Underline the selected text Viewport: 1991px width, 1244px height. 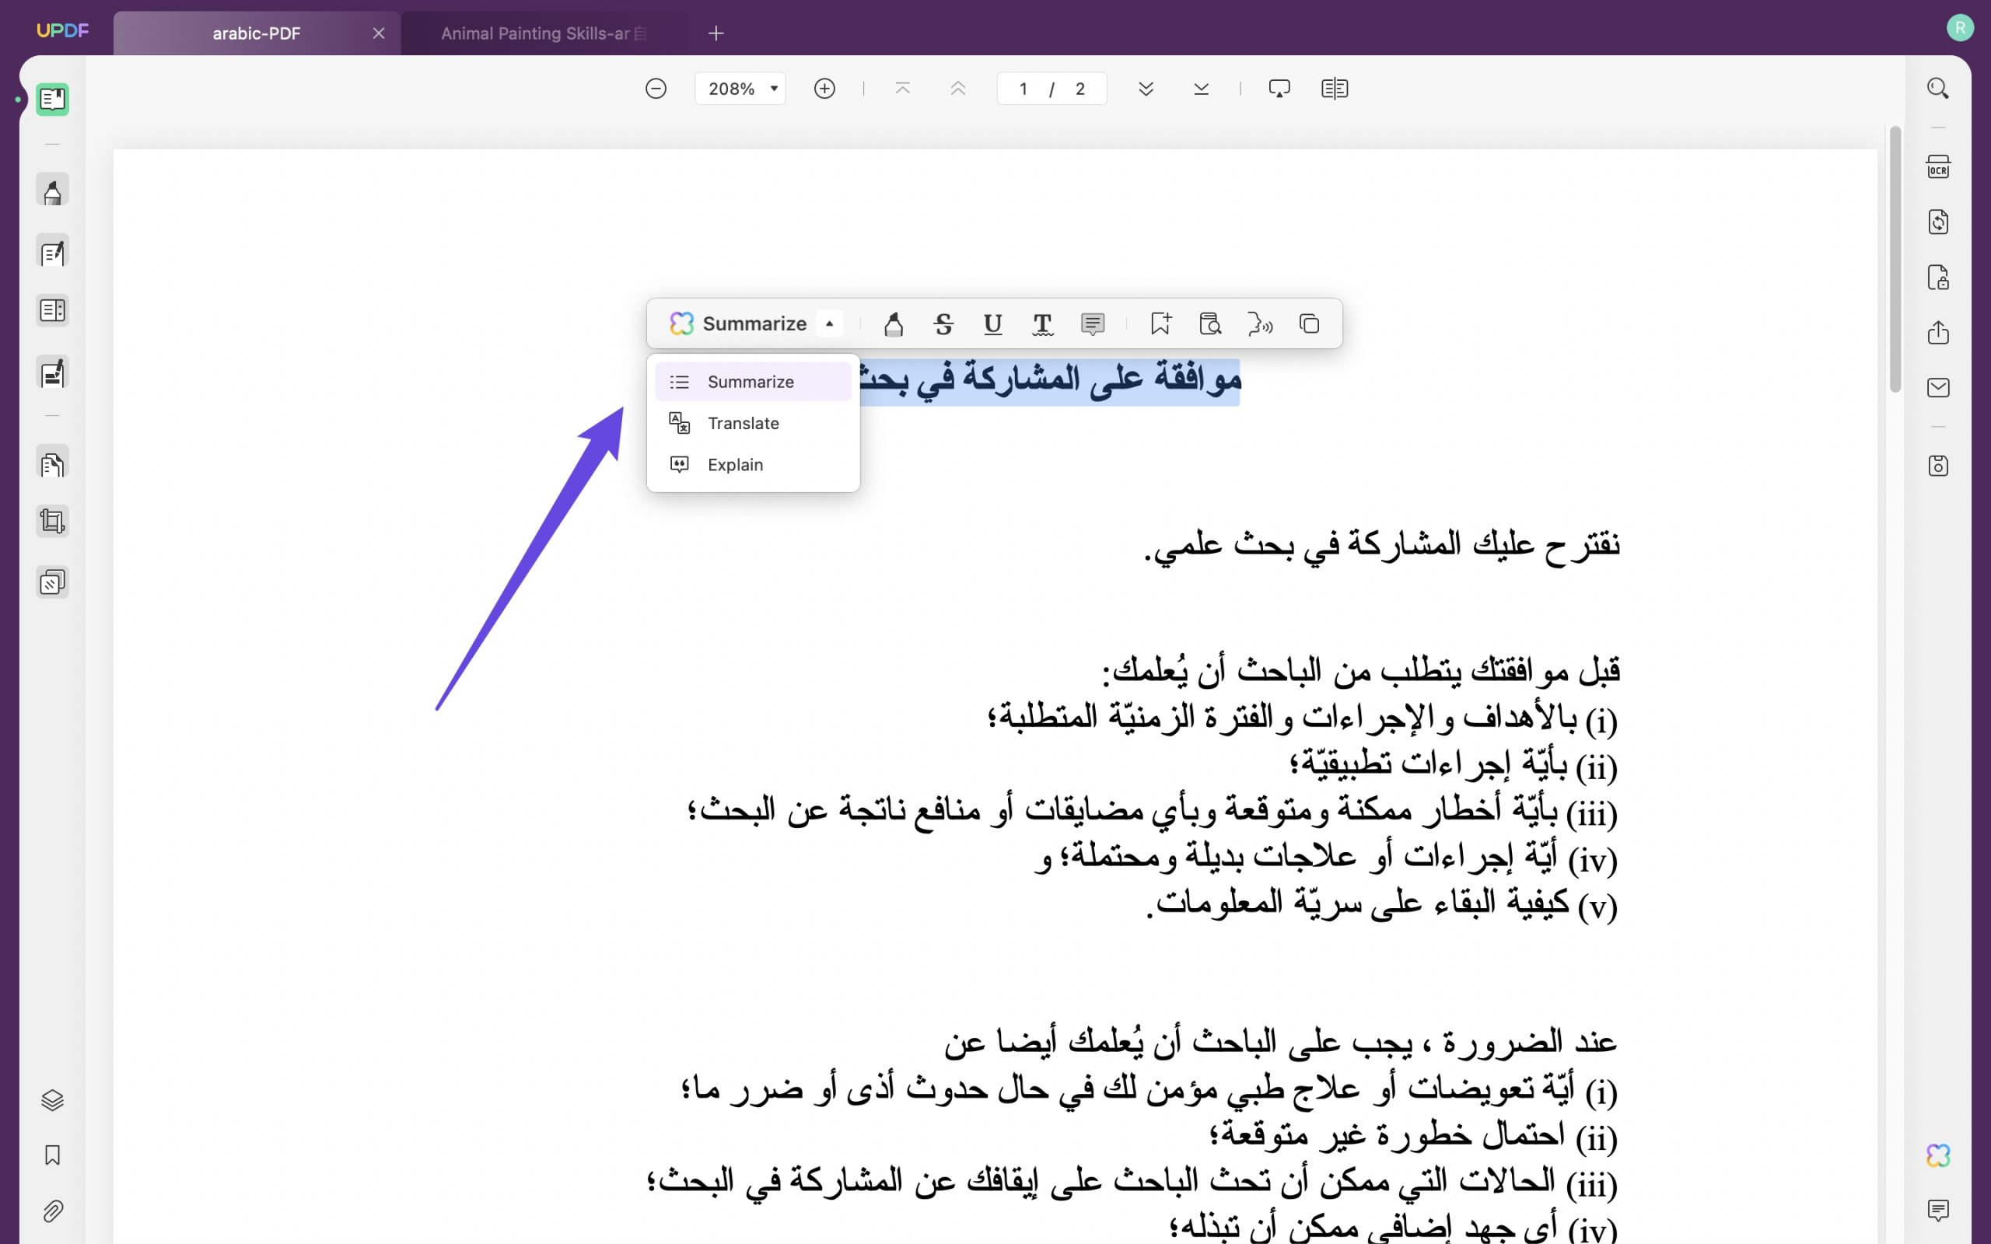pos(993,324)
